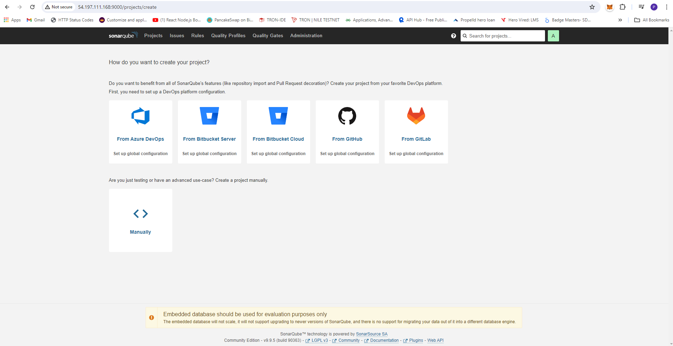Click the GitLab fox icon
Image resolution: width=673 pixels, height=346 pixels.
pyautogui.click(x=416, y=116)
